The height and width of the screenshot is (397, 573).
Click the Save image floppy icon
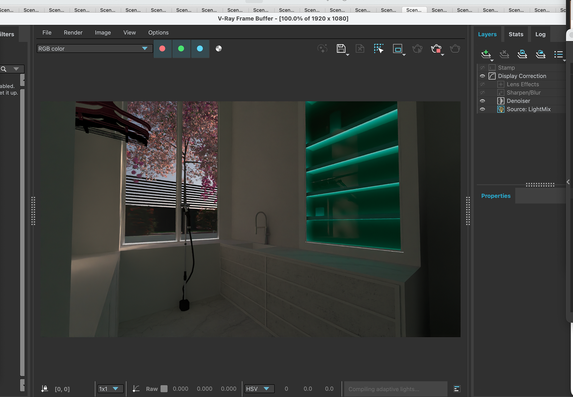(x=341, y=49)
